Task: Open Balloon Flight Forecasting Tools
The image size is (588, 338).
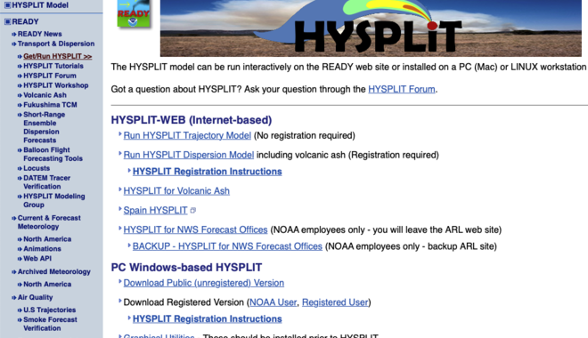Action: pyautogui.click(x=53, y=154)
